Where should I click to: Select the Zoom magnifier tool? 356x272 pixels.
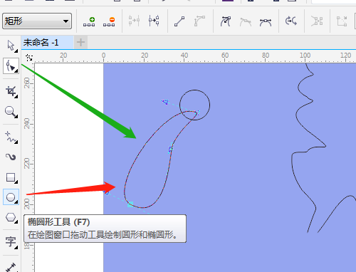coord(11,112)
